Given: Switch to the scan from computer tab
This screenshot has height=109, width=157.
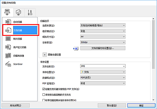Looking at the screenshot, I should [x=7, y=12].
